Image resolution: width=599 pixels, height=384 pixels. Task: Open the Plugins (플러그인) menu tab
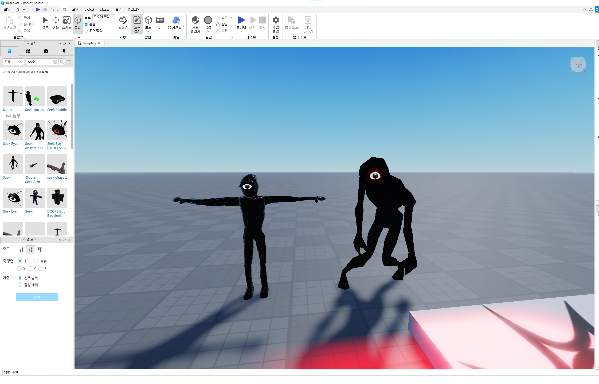[x=134, y=9]
